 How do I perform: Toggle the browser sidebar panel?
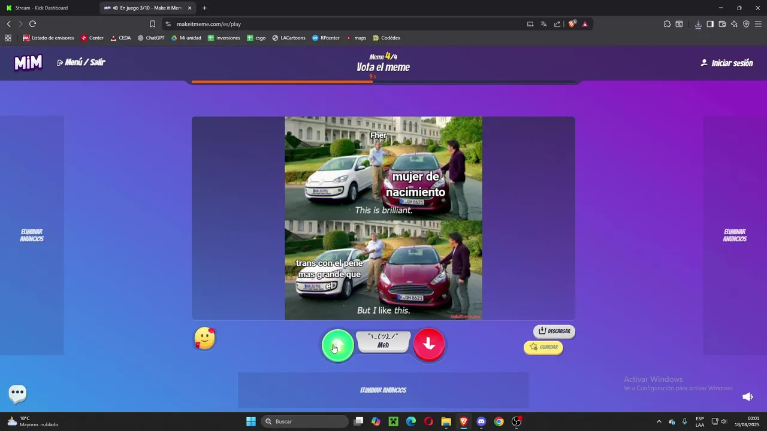[x=710, y=24]
